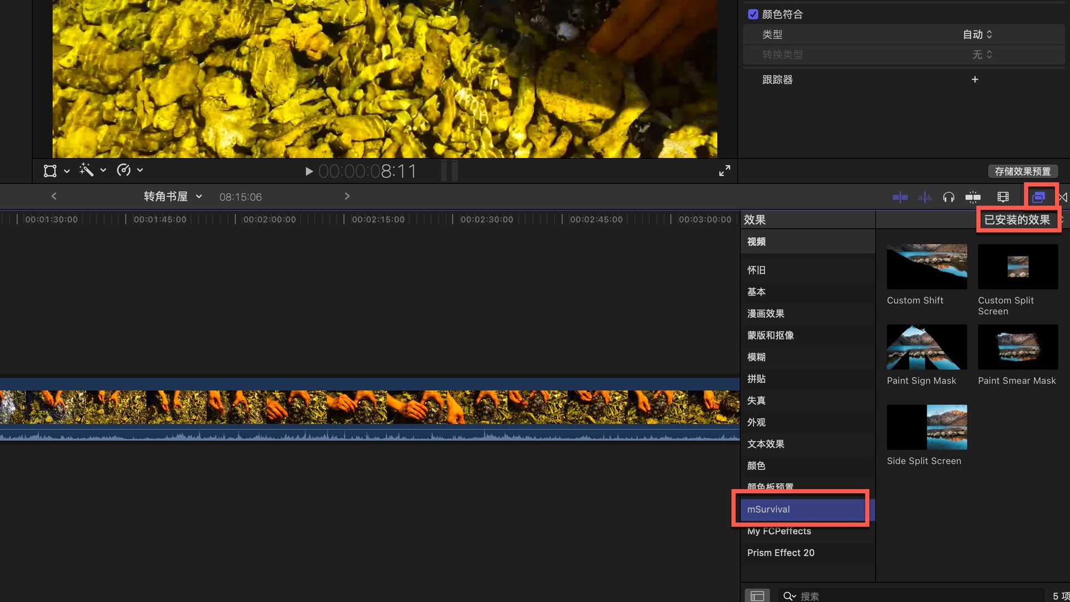Select the 颜色 effects category

point(808,466)
